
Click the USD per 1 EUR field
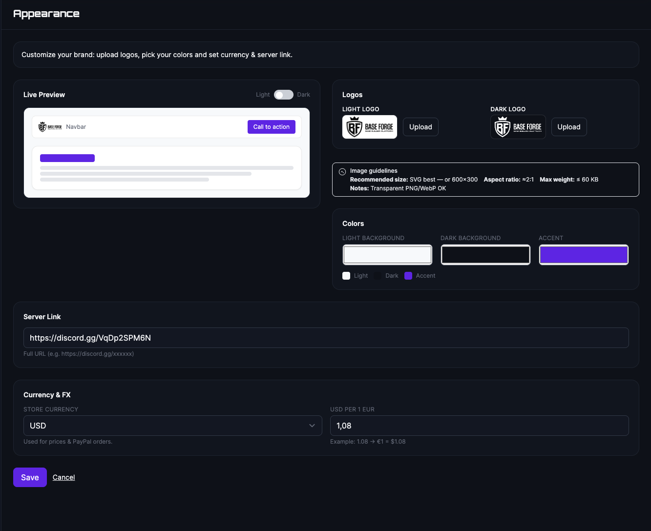coord(480,426)
